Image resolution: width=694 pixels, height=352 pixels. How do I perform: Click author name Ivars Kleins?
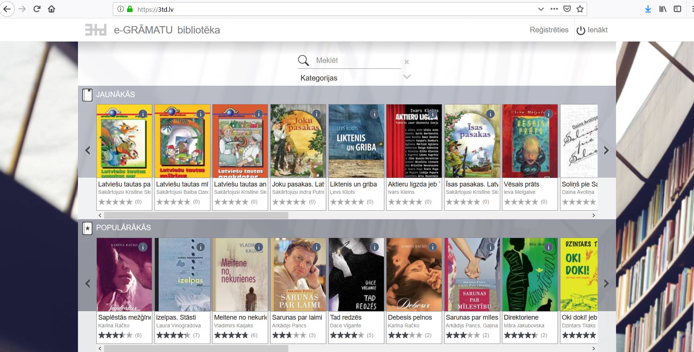click(x=401, y=192)
